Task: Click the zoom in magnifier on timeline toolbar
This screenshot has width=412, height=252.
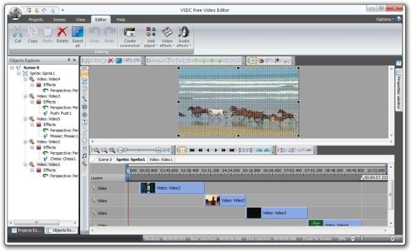Action: point(97,150)
